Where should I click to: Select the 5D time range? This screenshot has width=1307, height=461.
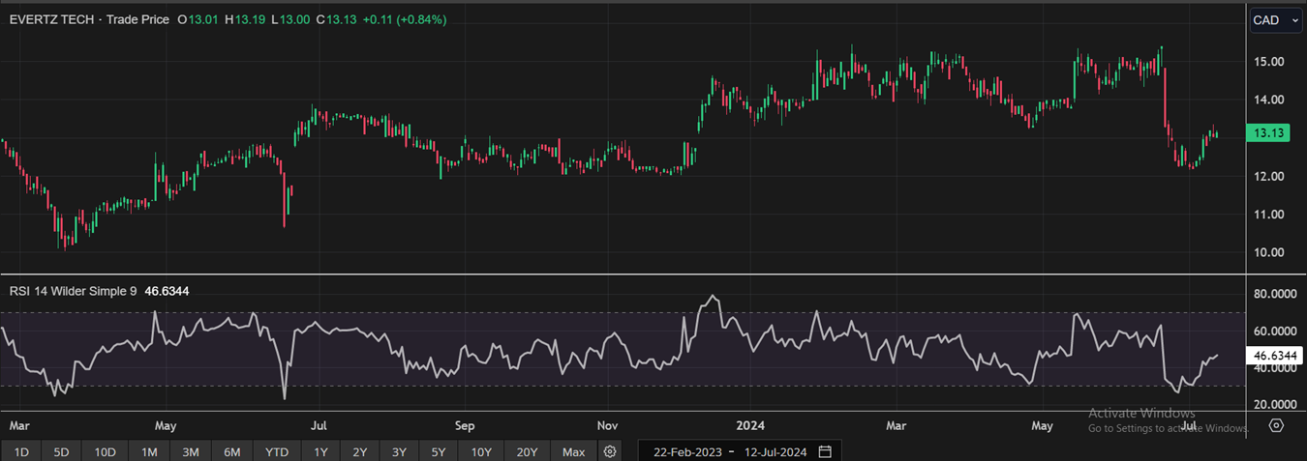(61, 451)
